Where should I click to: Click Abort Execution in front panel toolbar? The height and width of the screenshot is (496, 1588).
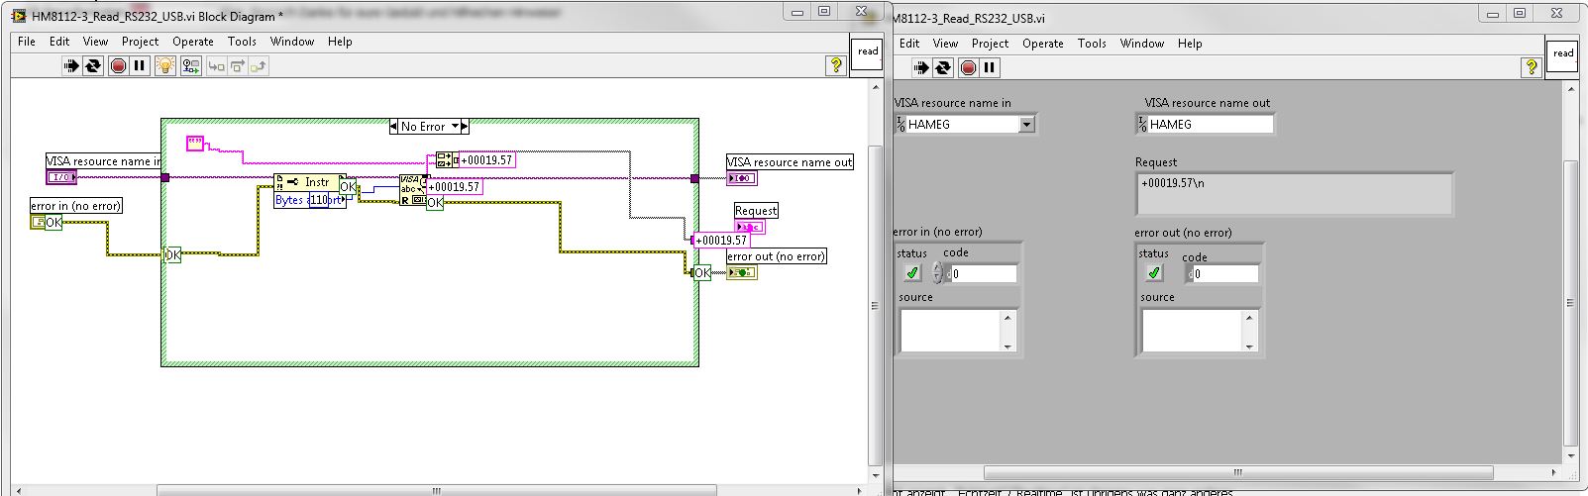pyautogui.click(x=968, y=67)
